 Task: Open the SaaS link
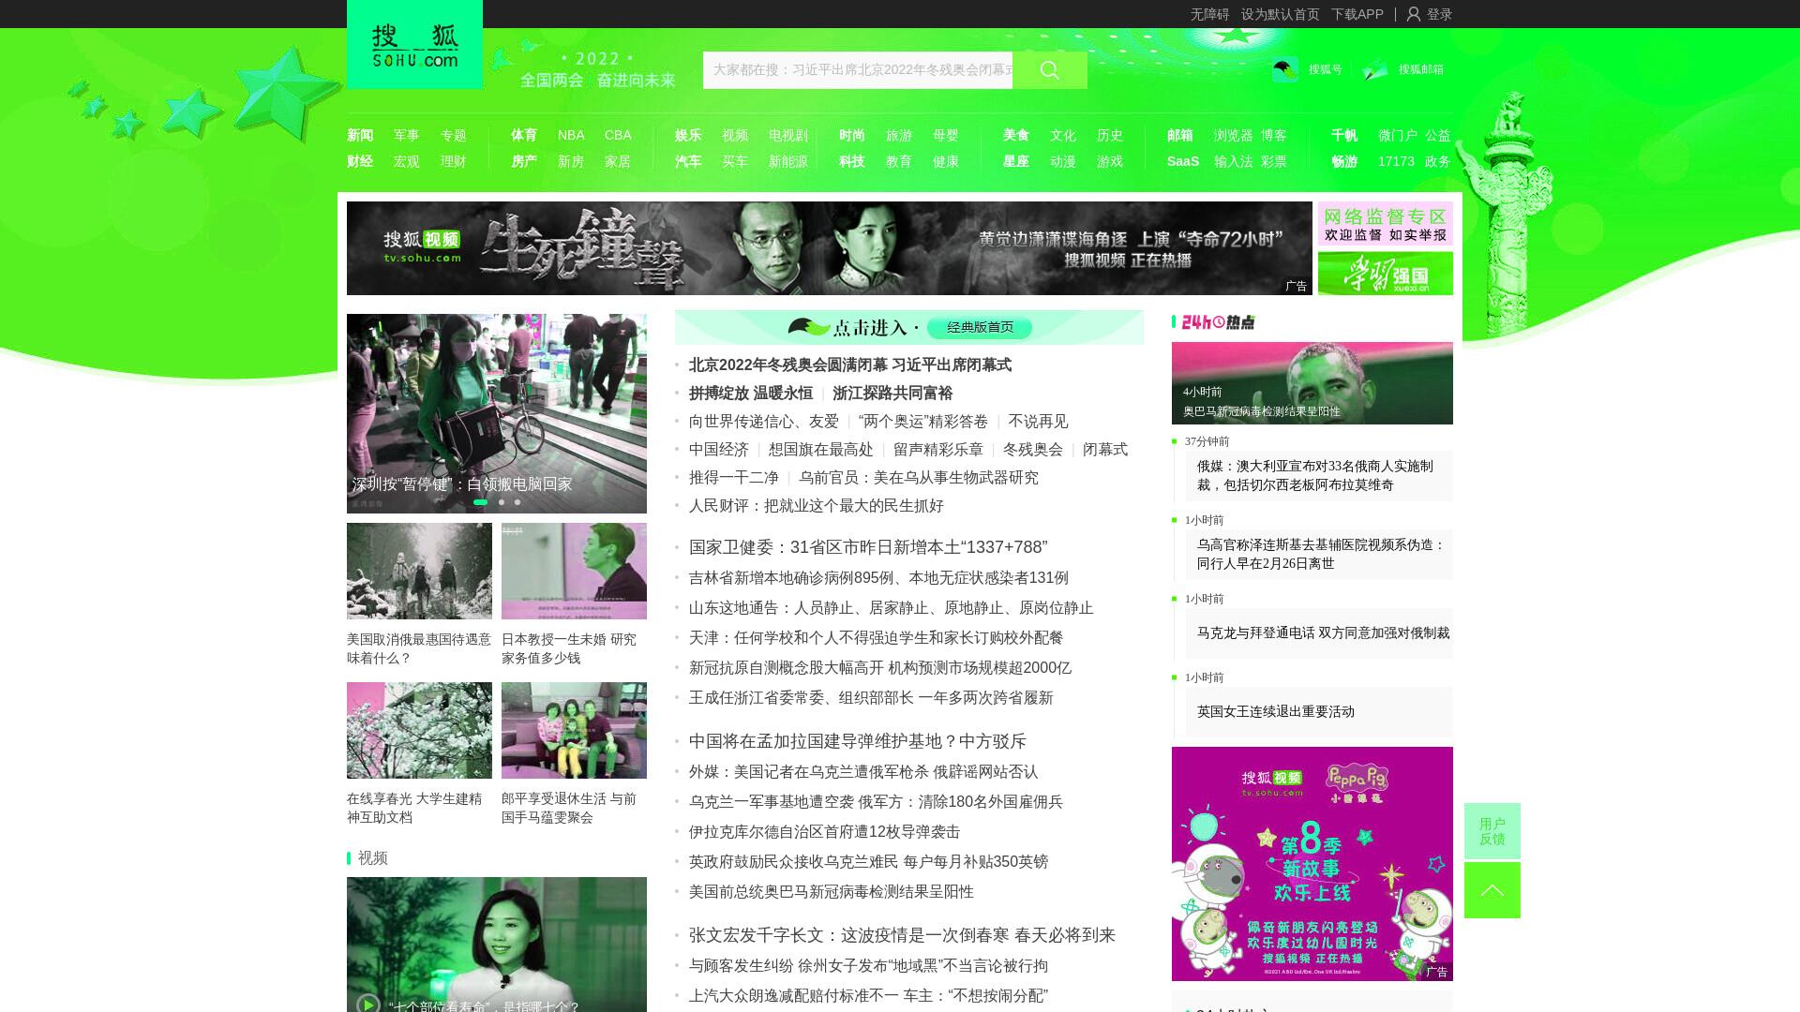pyautogui.click(x=1183, y=161)
